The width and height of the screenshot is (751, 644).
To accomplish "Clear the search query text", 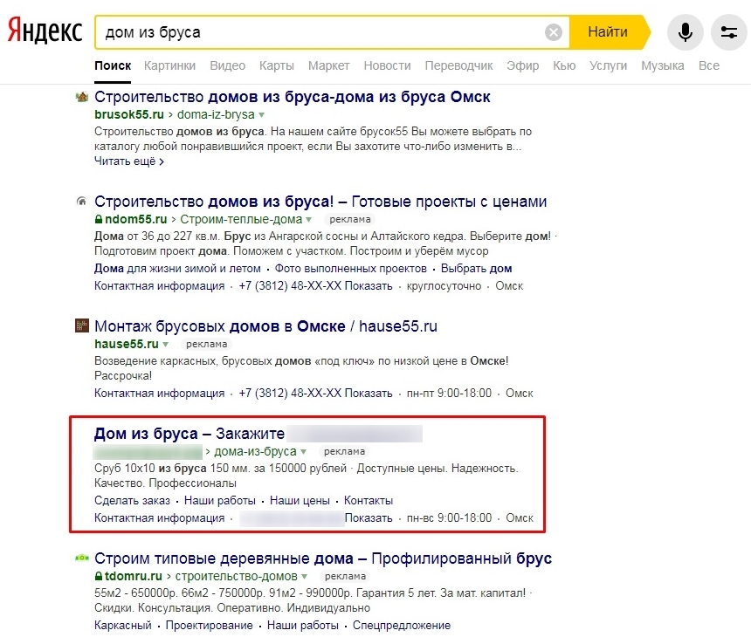I will pos(554,33).
